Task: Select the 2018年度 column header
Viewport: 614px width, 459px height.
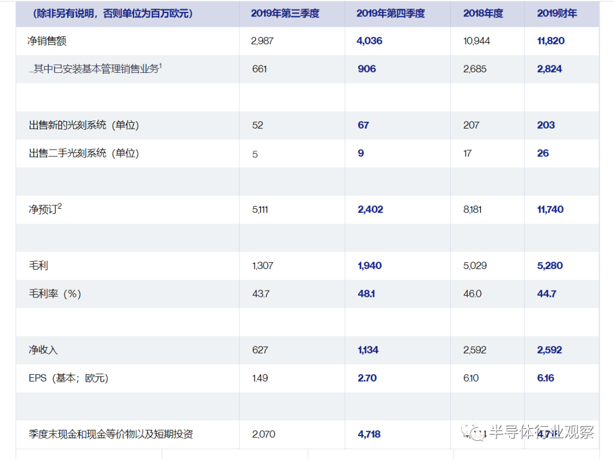Action: [x=483, y=13]
